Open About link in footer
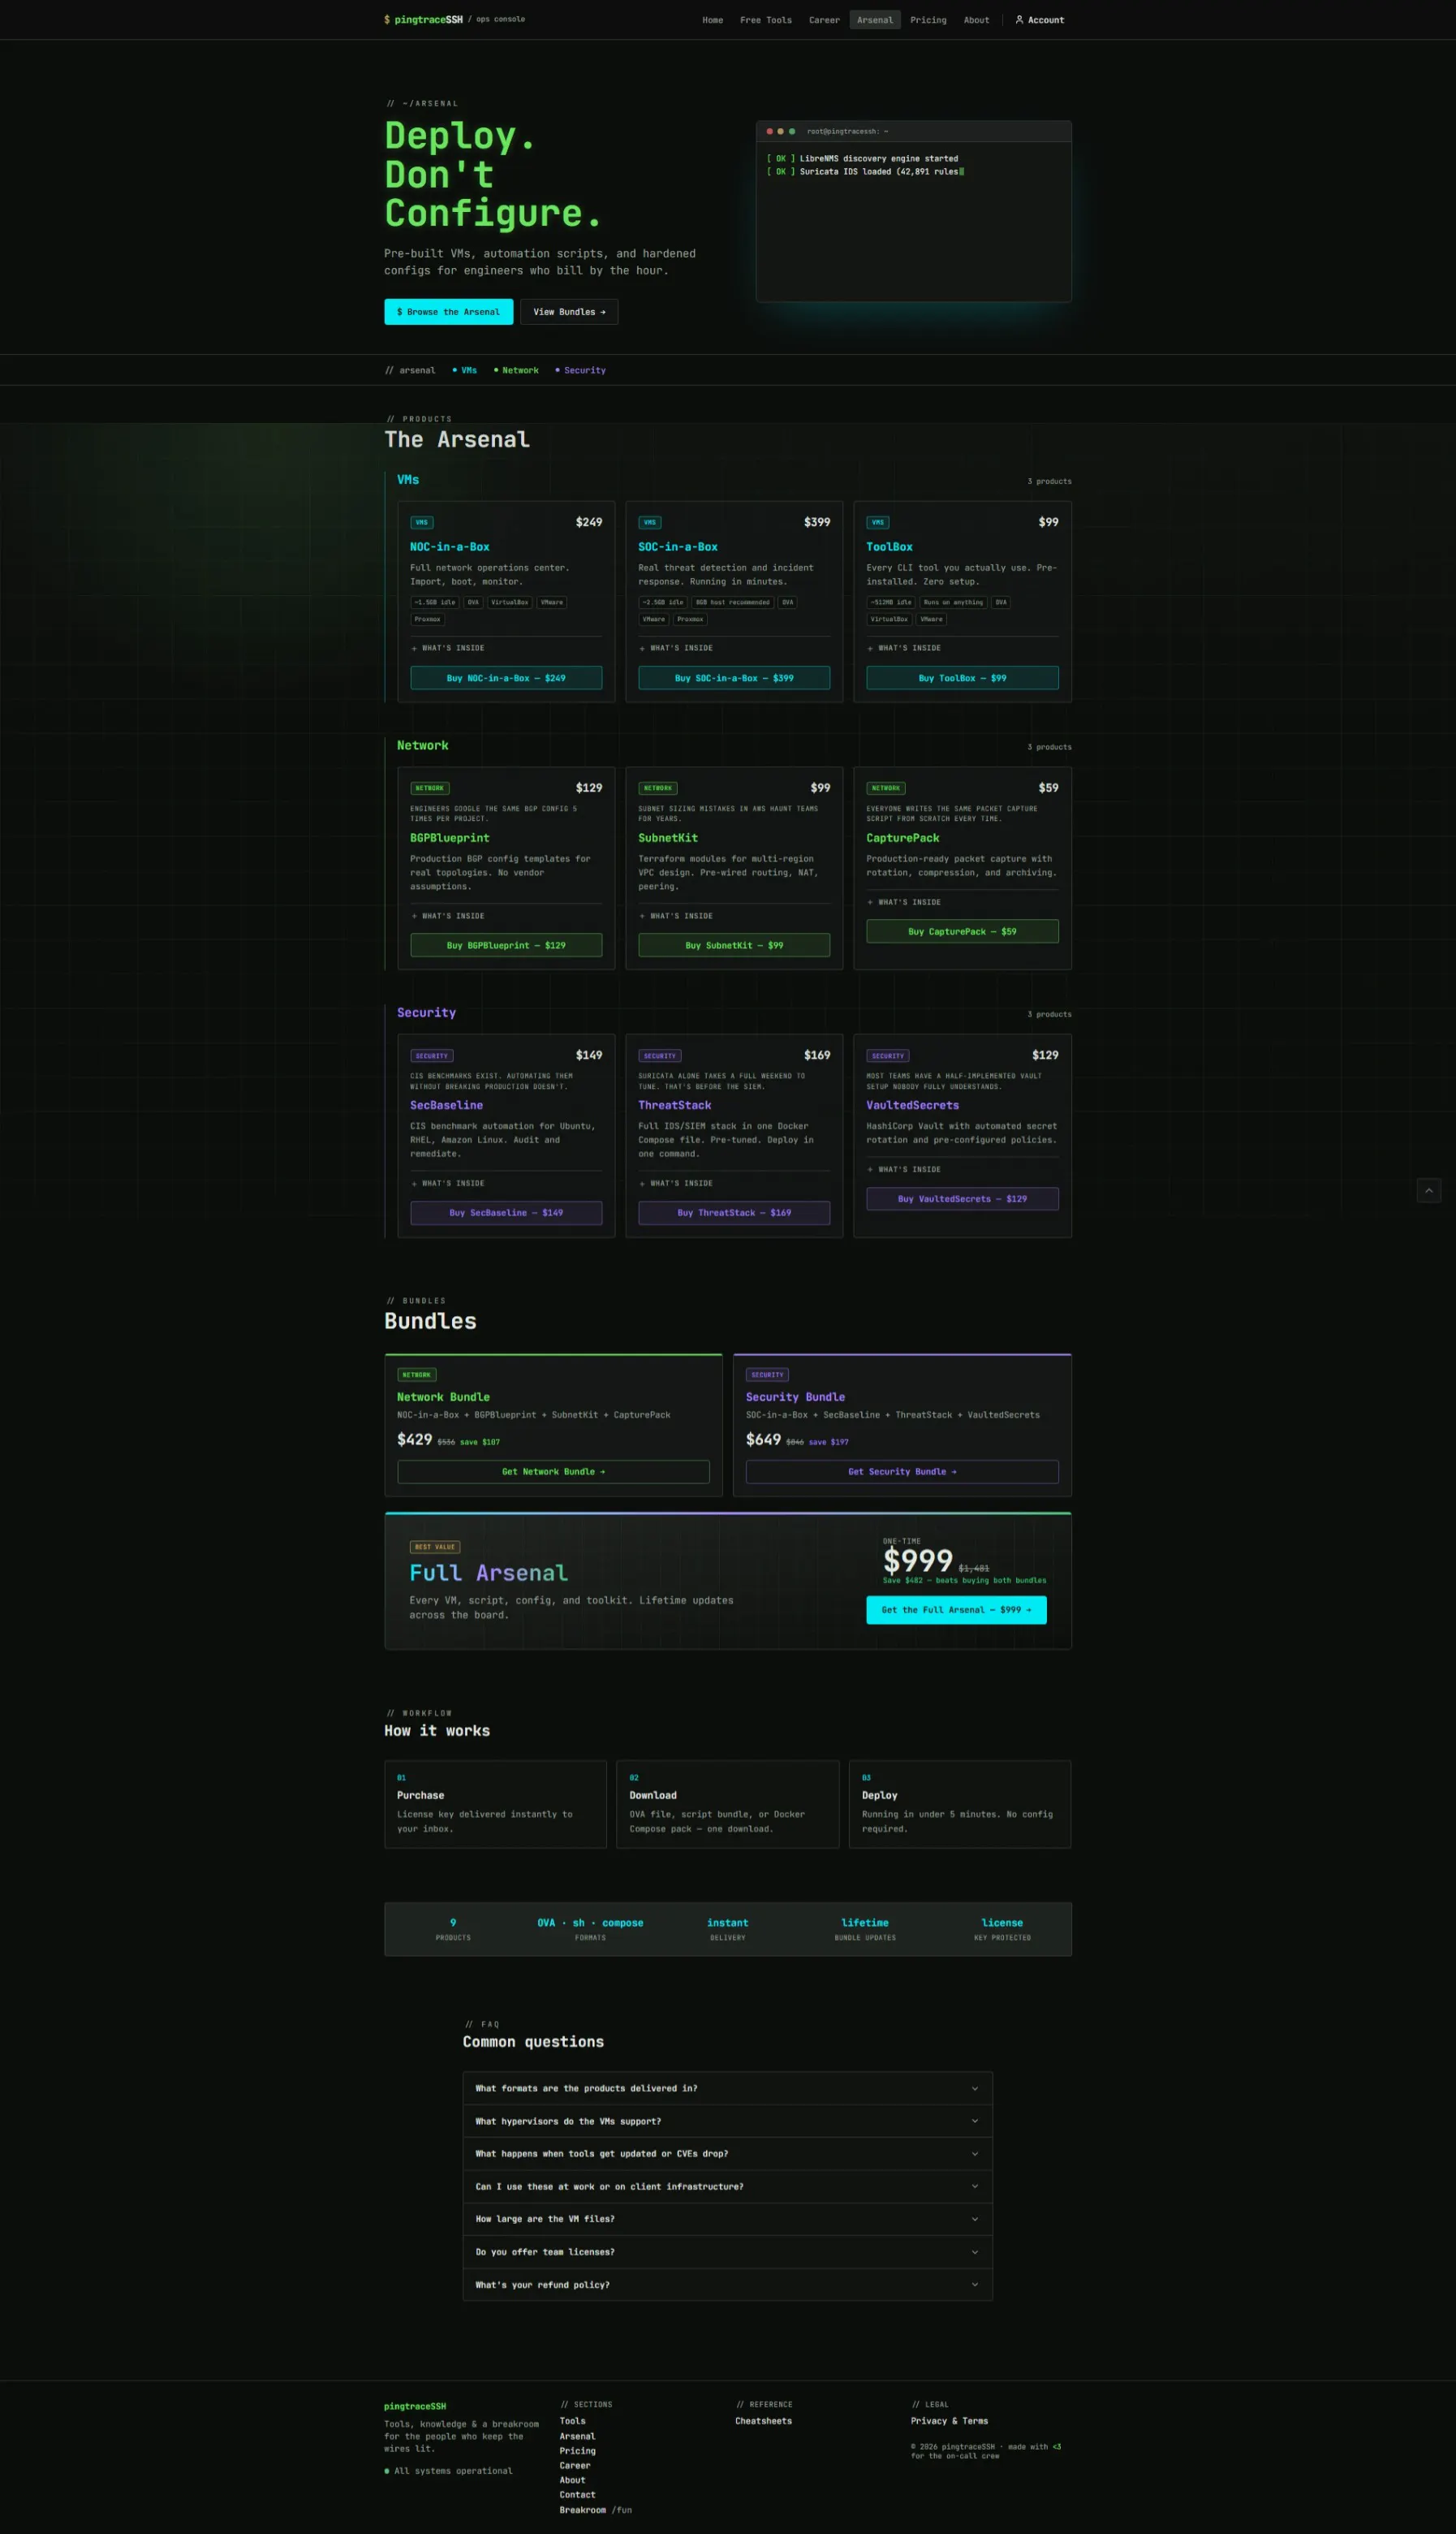Image resolution: width=1456 pixels, height=2534 pixels. [572, 2480]
